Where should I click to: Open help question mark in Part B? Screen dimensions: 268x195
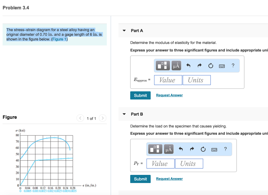coord(225,149)
